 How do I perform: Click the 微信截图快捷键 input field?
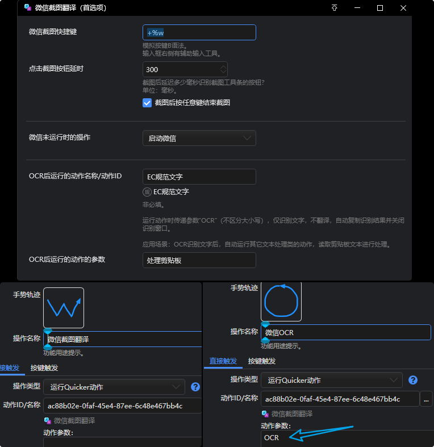click(x=199, y=32)
